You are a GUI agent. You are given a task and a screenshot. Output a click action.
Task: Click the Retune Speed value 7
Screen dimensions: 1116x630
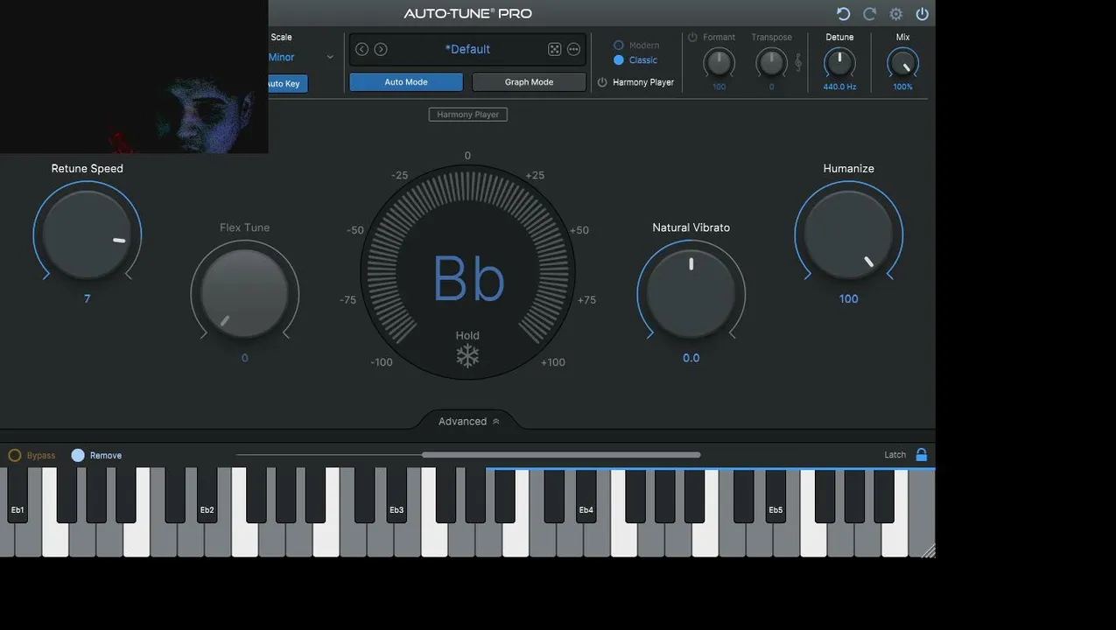88,298
